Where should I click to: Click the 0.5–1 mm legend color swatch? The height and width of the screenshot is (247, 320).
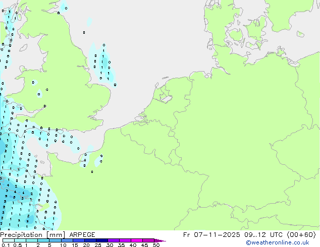pyautogui.click(x=20, y=240)
